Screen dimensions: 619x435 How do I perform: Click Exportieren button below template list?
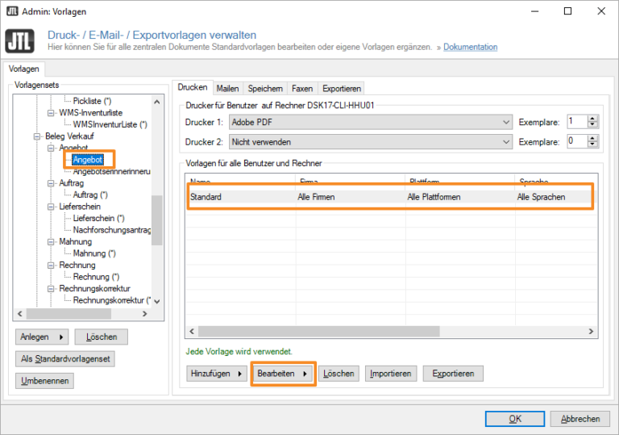454,374
